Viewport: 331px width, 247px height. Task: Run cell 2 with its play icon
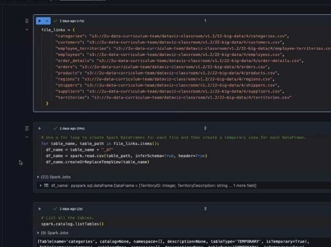40,128
